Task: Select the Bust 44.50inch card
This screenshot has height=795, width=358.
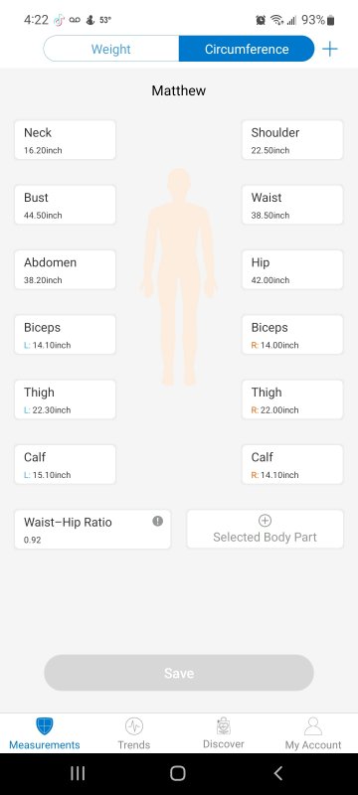Action: point(65,205)
